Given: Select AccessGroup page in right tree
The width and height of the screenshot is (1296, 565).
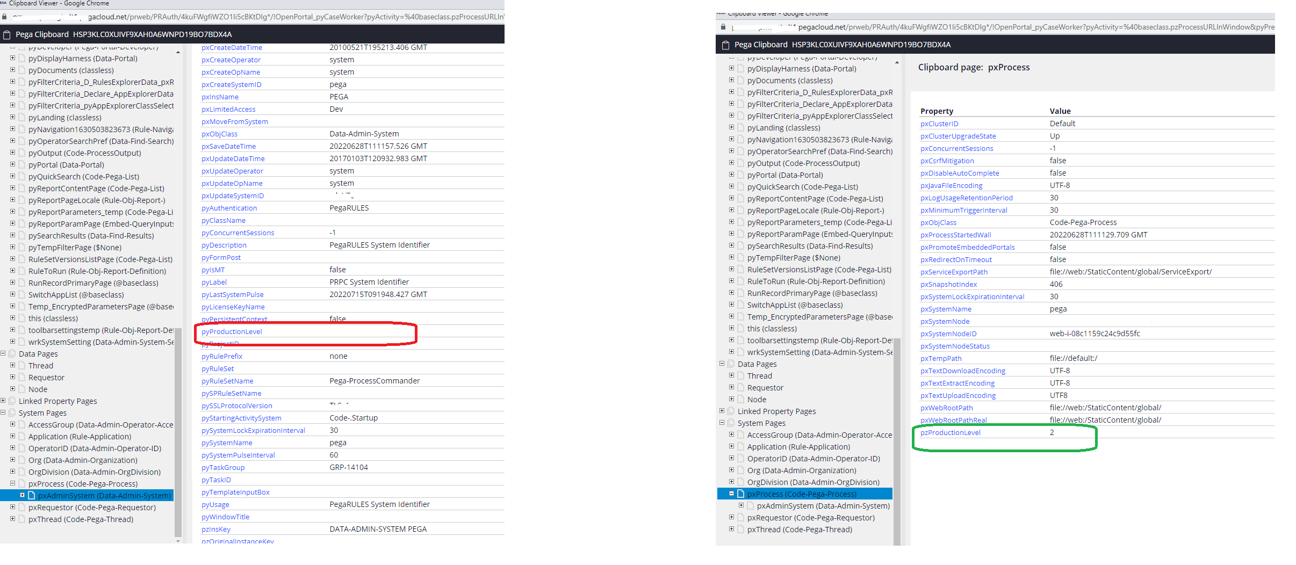Looking at the screenshot, I should pos(819,435).
